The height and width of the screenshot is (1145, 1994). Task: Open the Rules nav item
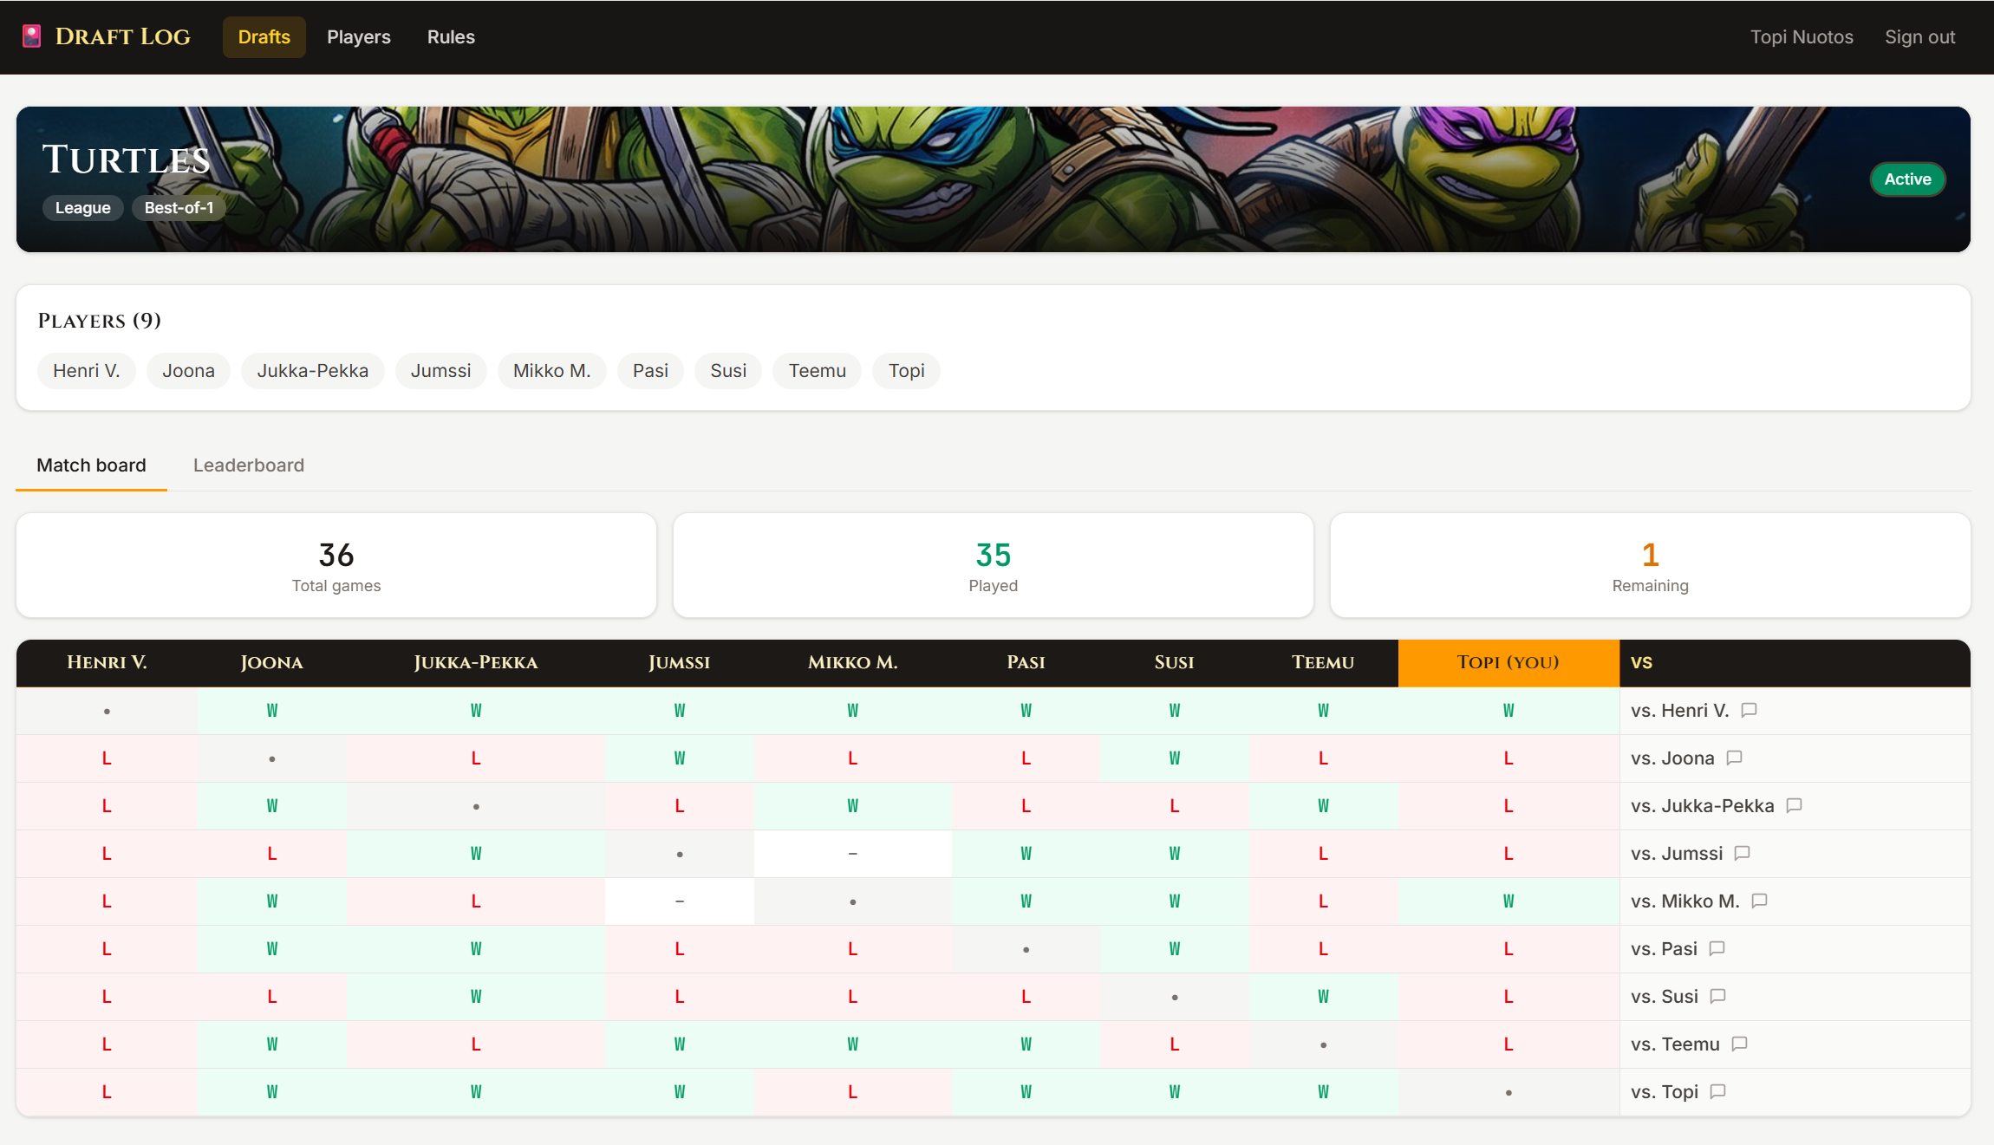(451, 37)
